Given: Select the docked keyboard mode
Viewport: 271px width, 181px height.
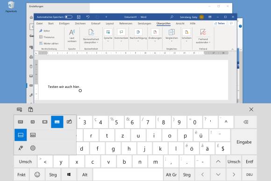Looking at the screenshot, I should click(21, 135).
